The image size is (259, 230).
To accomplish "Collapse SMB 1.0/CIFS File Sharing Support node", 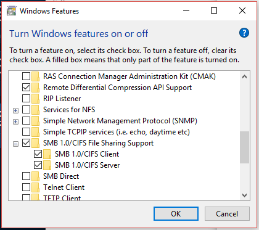I will [x=15, y=144].
